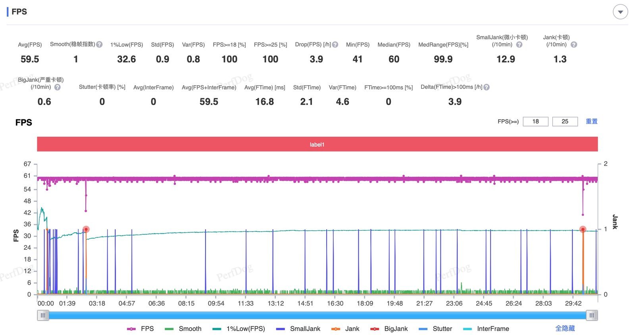Toggle Stutter legend entry
This screenshot has width=635, height=335.
(435, 329)
